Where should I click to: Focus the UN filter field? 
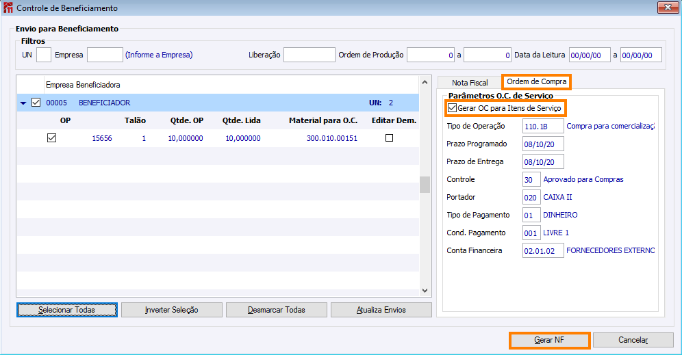[44, 55]
